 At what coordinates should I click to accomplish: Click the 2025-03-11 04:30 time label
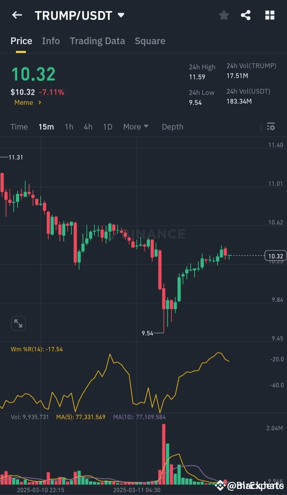(x=137, y=489)
